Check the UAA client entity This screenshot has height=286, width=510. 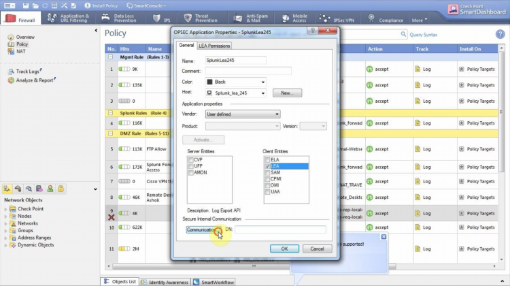click(x=267, y=192)
